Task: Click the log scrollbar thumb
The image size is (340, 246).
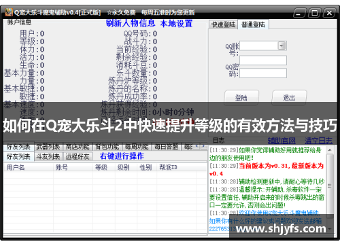Action: click(x=330, y=186)
